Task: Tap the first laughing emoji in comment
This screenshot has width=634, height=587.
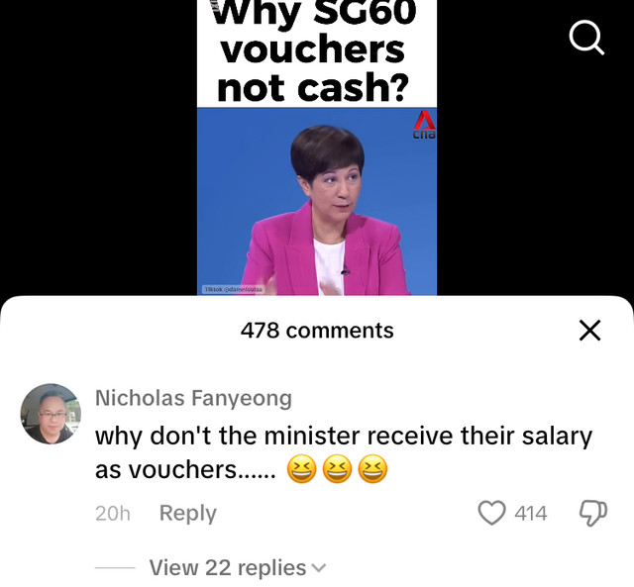Action: 301,468
